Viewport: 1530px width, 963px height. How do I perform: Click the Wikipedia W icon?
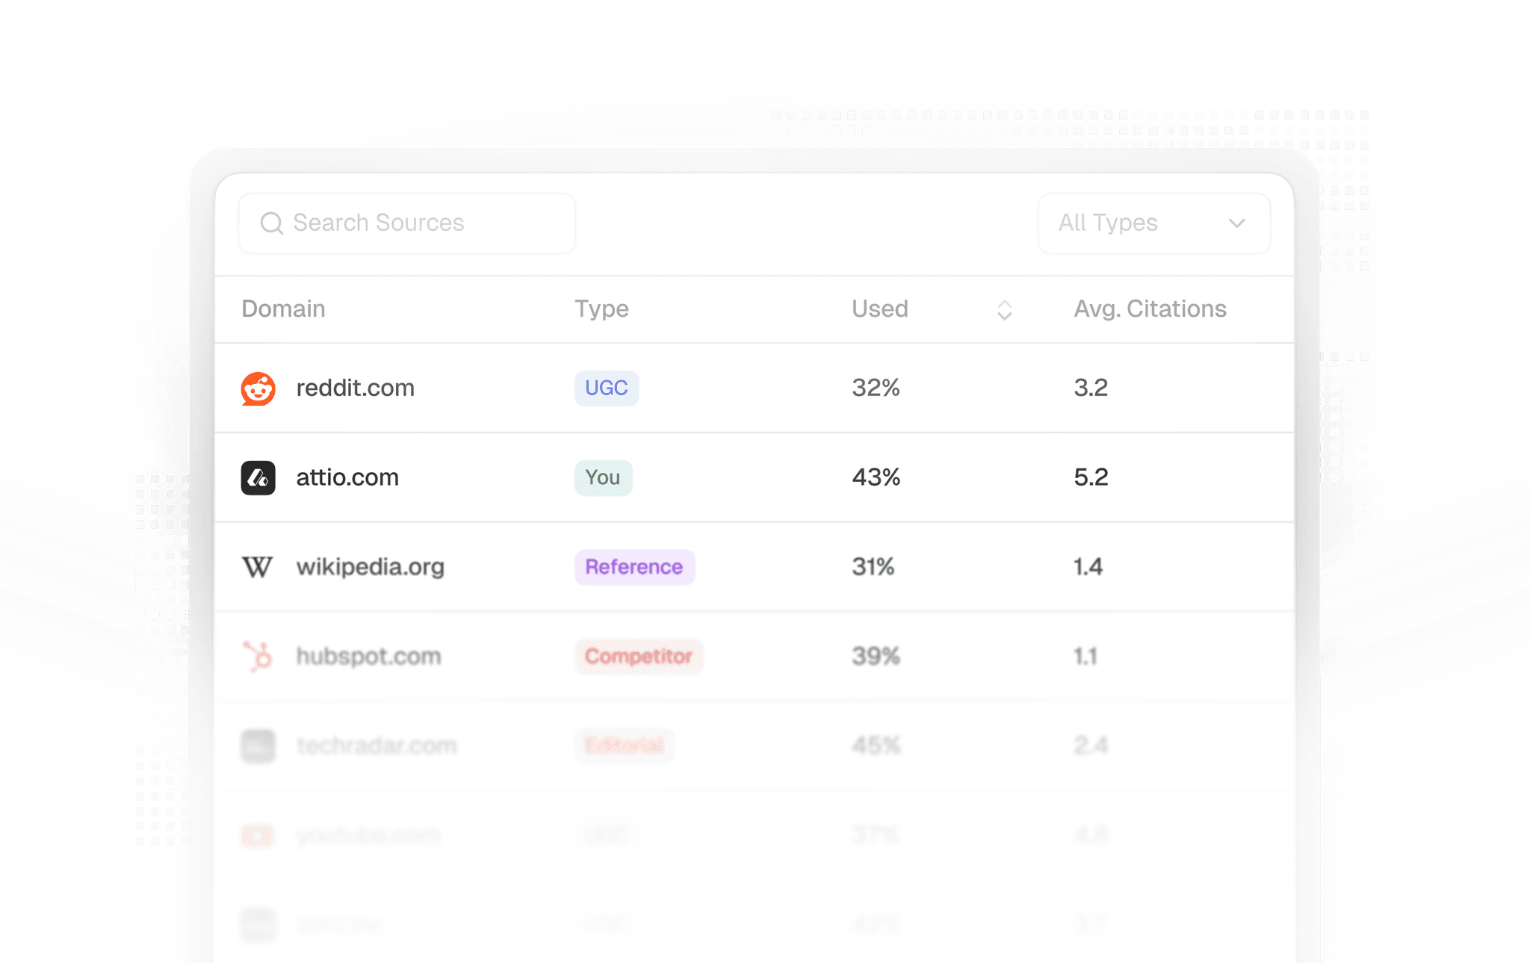point(258,567)
